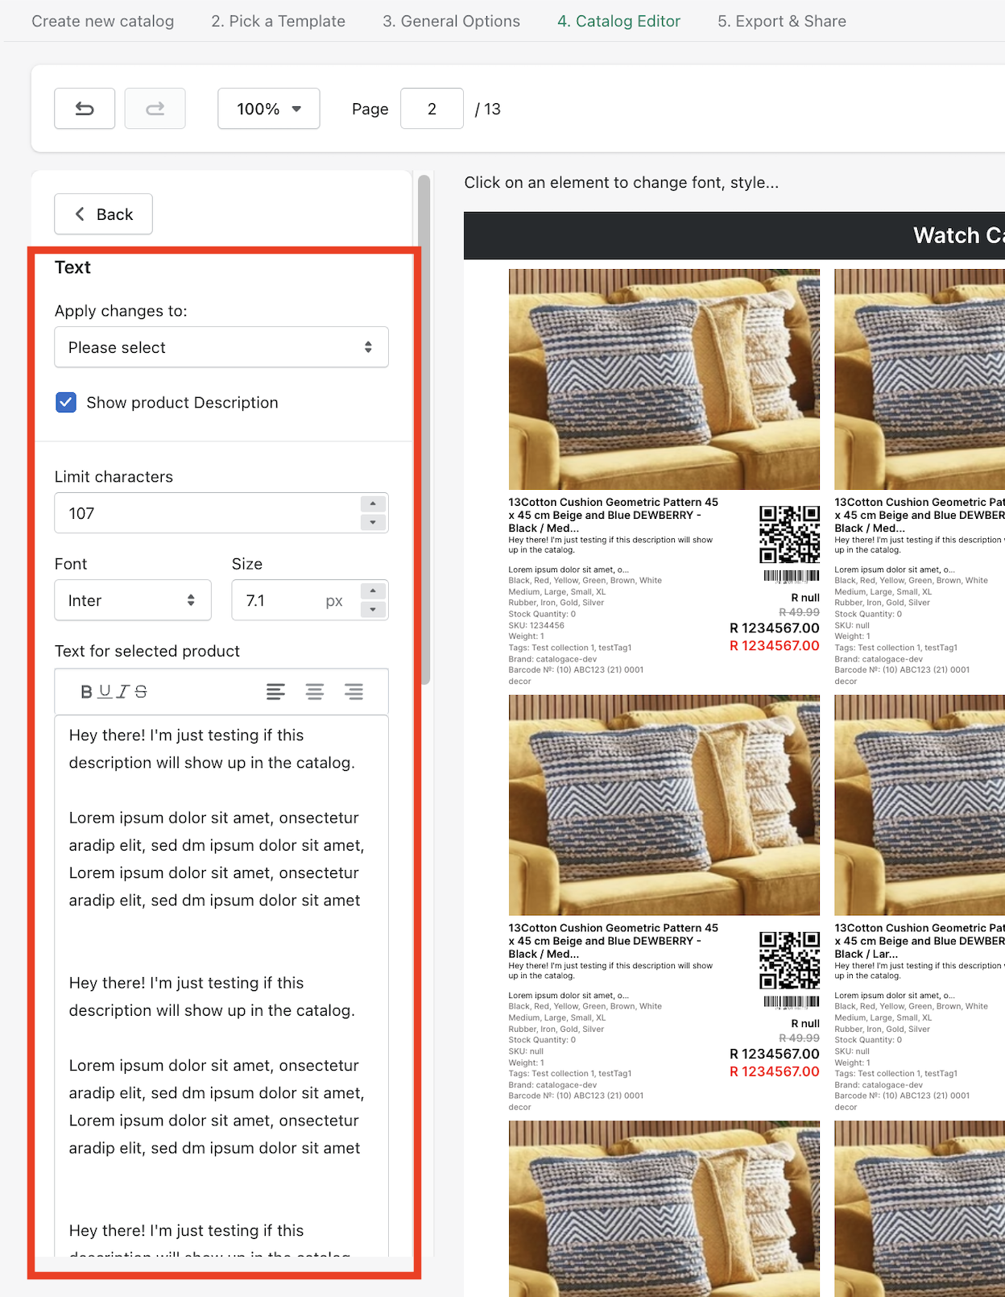Toggle strikethrough formatting in text editor
This screenshot has height=1297, width=1005.
pos(141,691)
